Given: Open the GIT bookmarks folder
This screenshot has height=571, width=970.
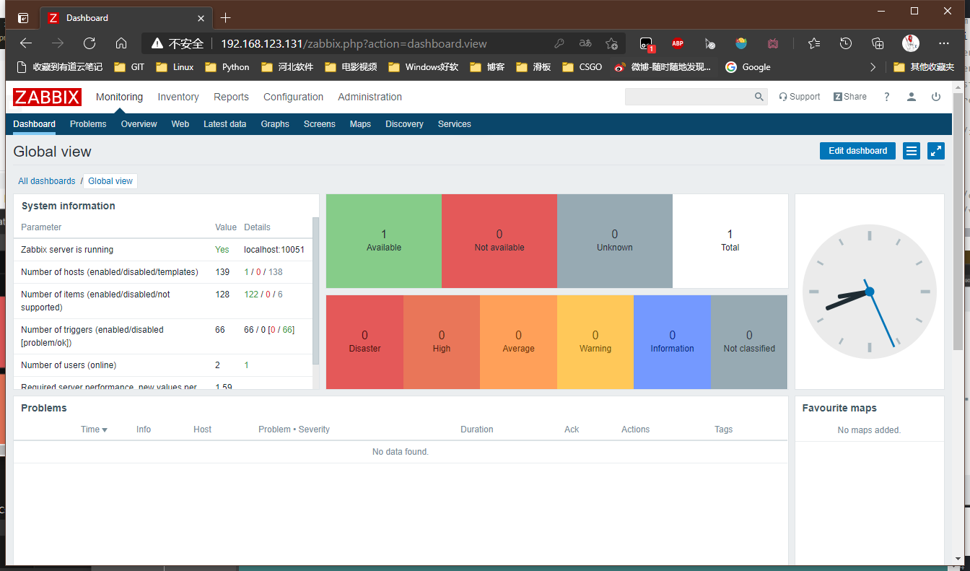Looking at the screenshot, I should click(129, 67).
